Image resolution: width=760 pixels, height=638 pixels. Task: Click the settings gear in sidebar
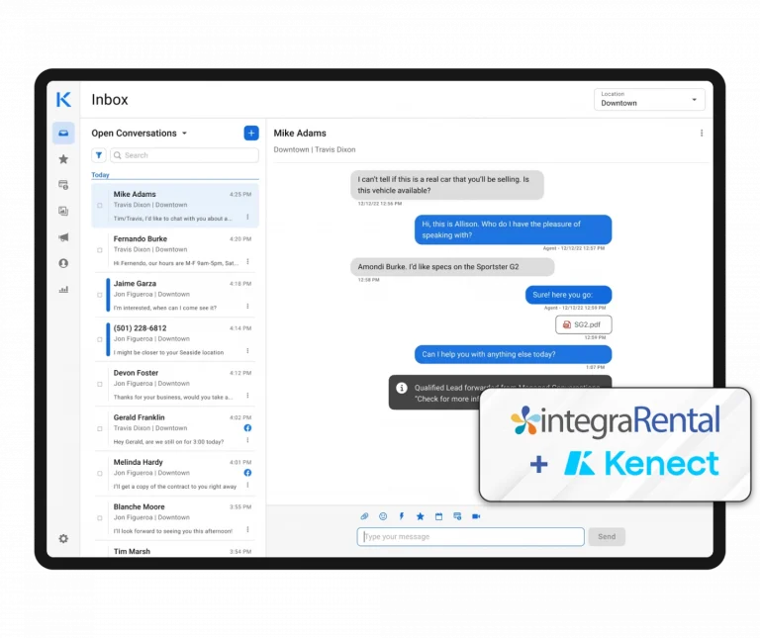pos(63,539)
